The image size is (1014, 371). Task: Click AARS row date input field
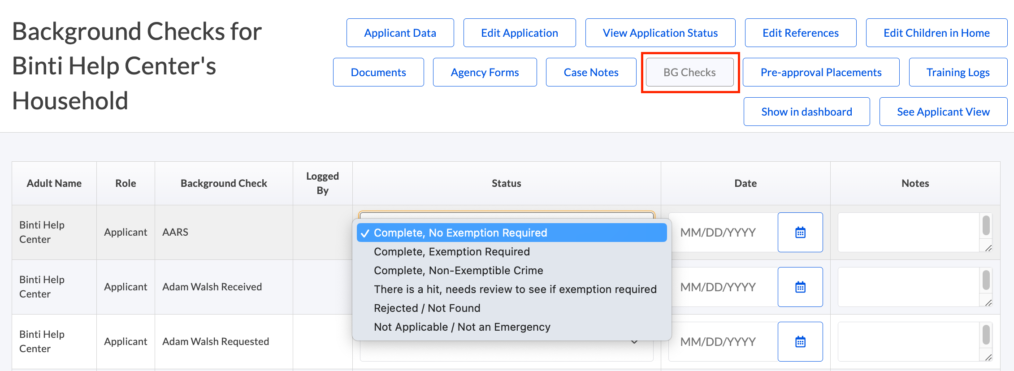coord(723,232)
